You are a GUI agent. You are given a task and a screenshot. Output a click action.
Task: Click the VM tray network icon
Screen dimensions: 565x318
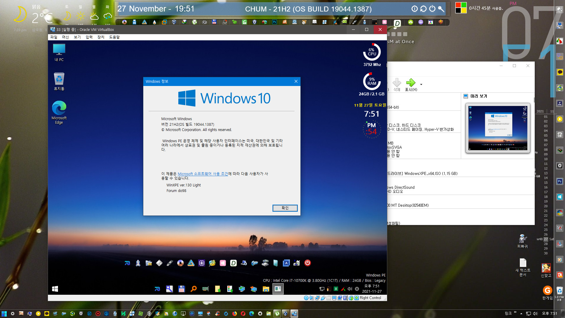pos(322,289)
